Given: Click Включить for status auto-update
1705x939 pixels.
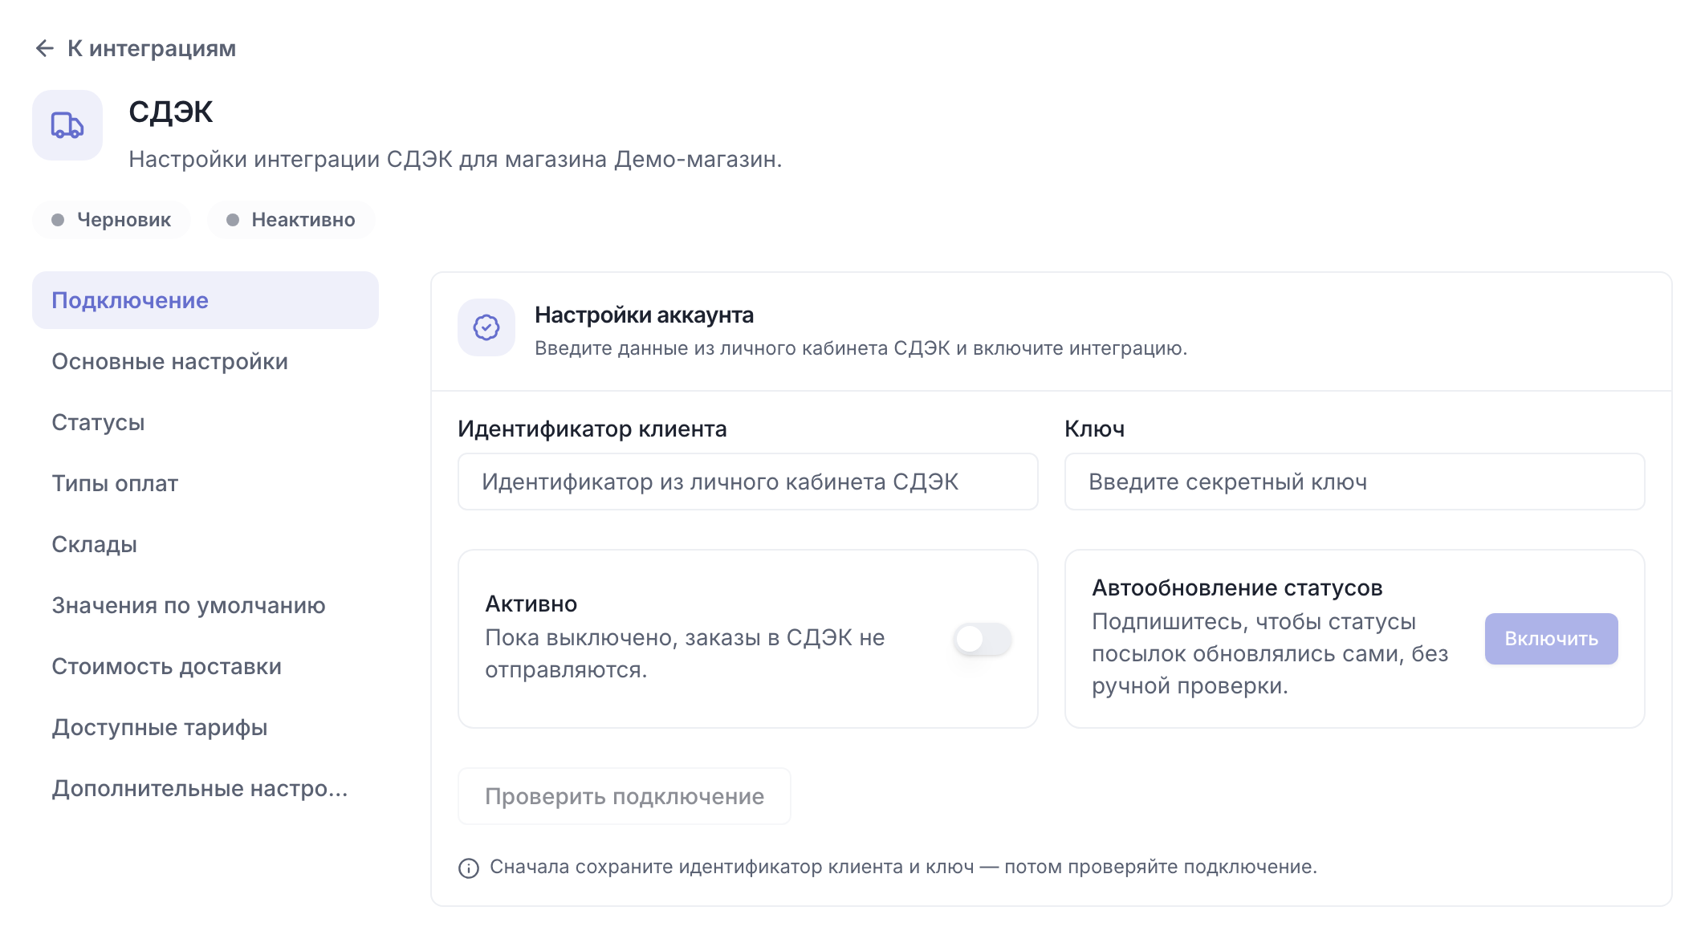Looking at the screenshot, I should (x=1552, y=639).
